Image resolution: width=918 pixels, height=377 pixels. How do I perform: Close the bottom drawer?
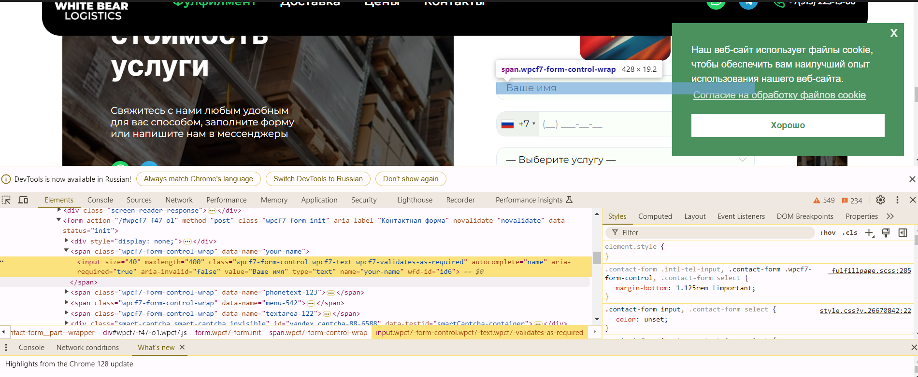(914, 348)
